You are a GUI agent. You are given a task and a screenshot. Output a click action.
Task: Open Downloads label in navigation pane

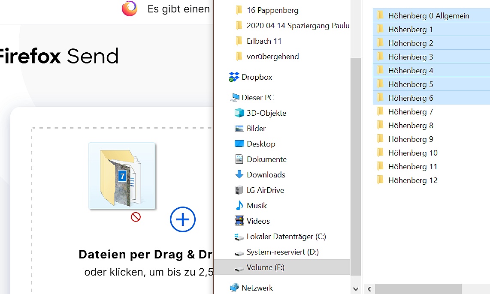coord(266,175)
